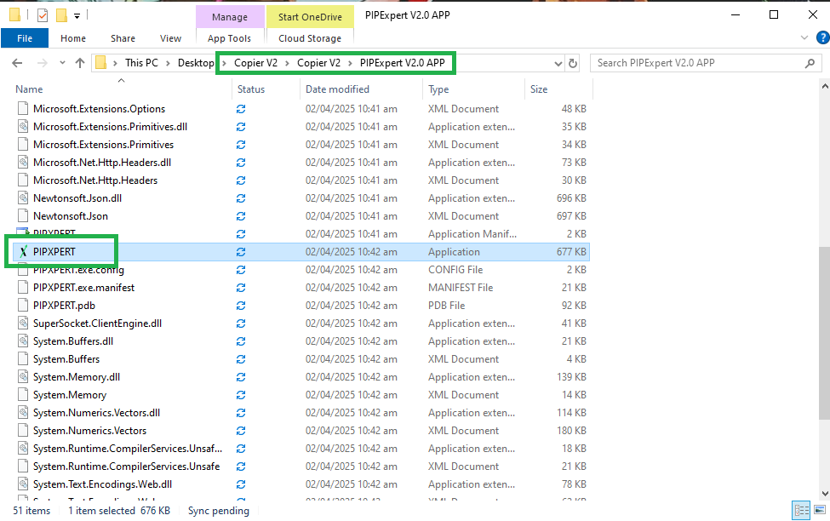Sort files by Name column header
Screen dimensions: 830x521
click(x=29, y=89)
